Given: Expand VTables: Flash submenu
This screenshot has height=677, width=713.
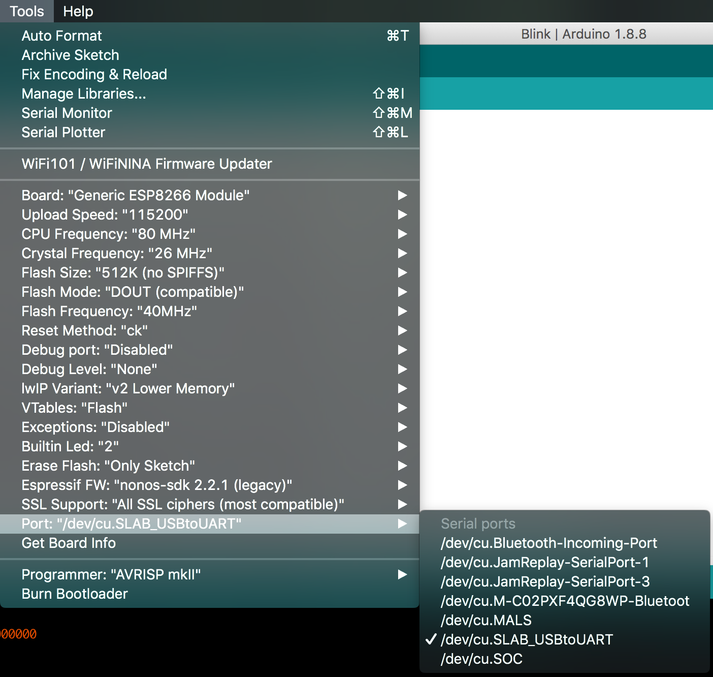Looking at the screenshot, I should [x=210, y=408].
